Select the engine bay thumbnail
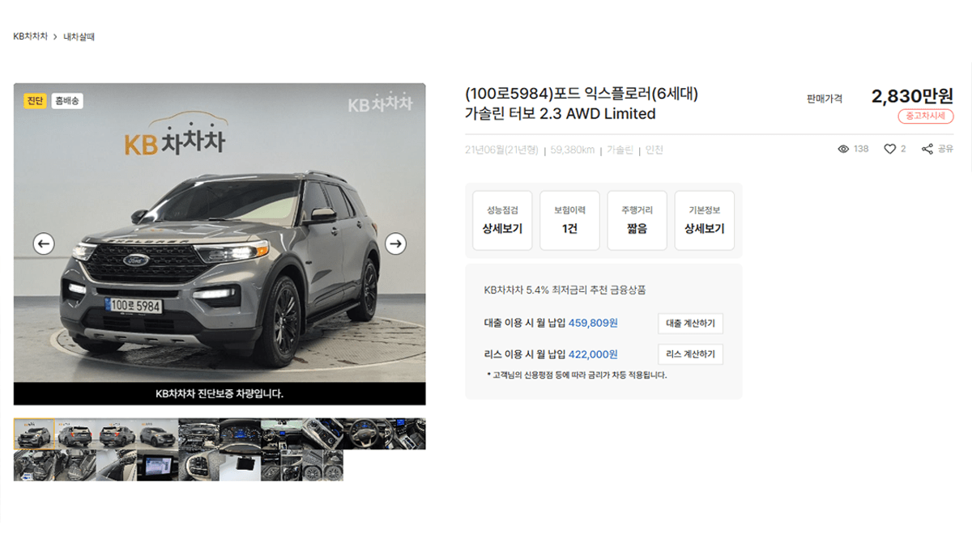The width and height of the screenshot is (972, 546). [x=198, y=434]
